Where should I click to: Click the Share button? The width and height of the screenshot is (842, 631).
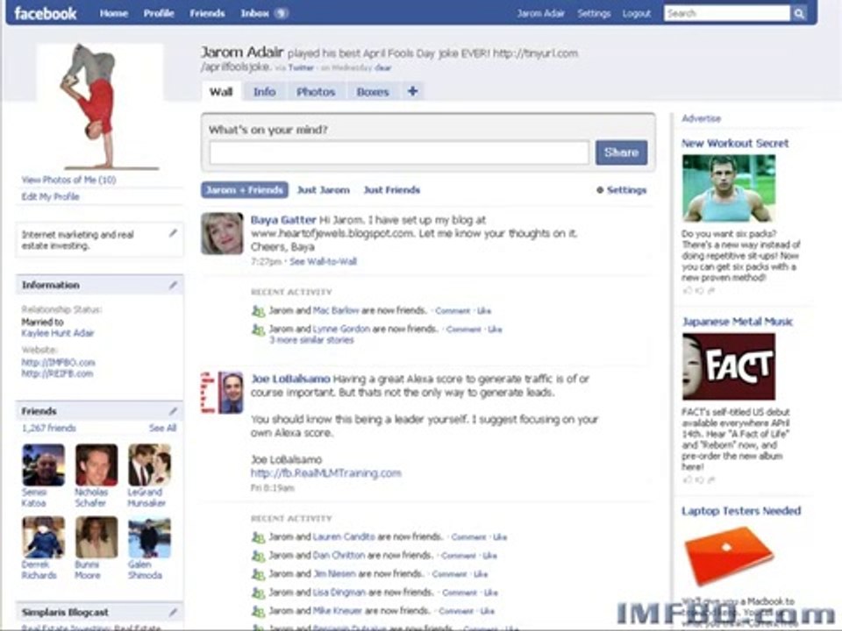coord(621,152)
